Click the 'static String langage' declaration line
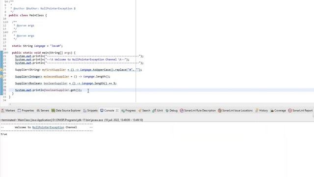The image size is (314, 177). tap(37, 46)
